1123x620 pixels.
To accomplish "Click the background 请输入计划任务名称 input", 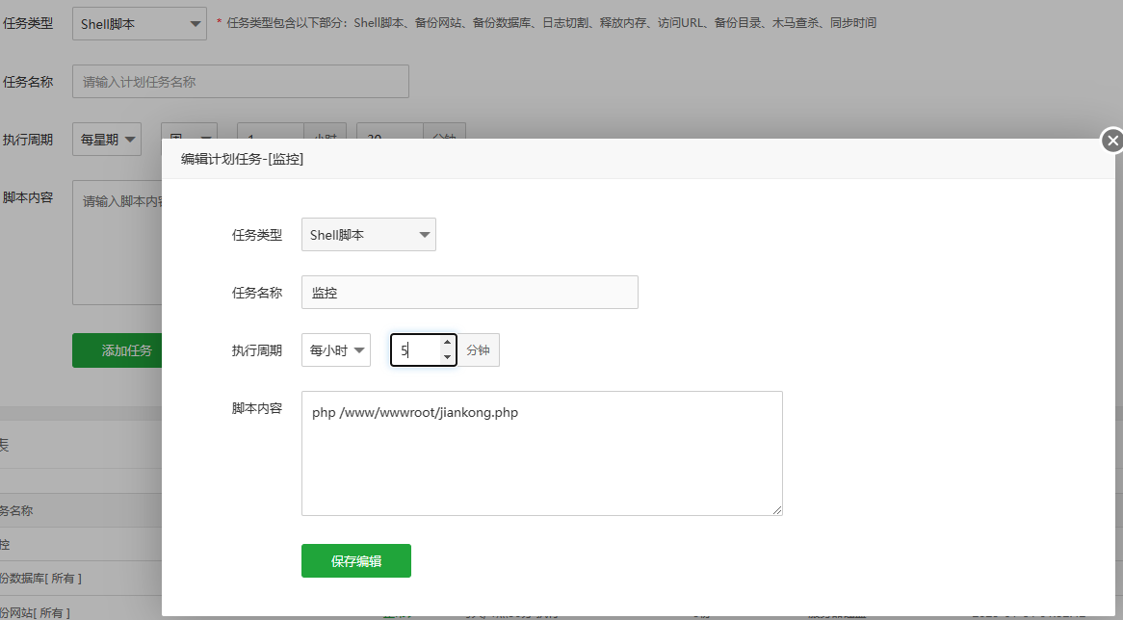I will point(240,82).
